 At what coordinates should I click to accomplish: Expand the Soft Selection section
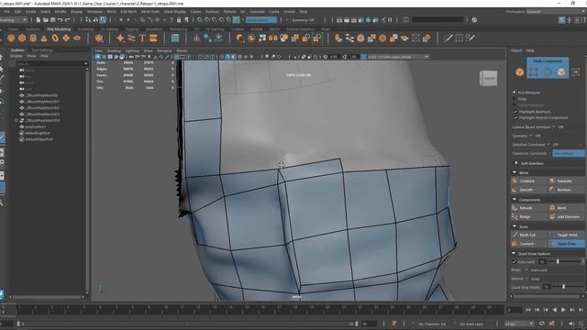516,163
